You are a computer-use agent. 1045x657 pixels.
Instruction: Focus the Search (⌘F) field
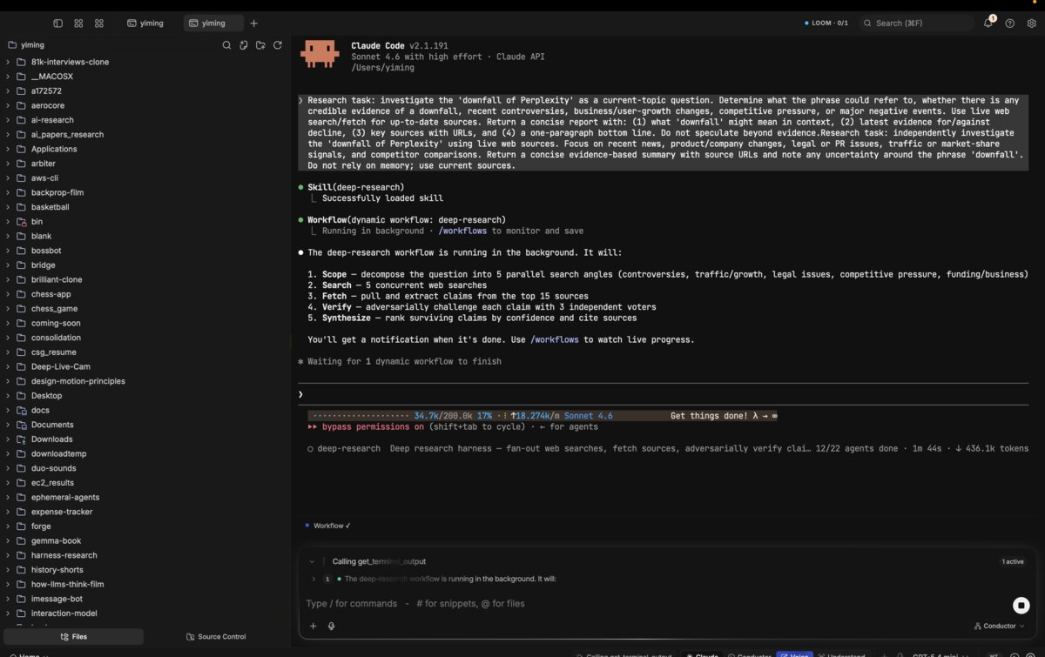point(916,23)
